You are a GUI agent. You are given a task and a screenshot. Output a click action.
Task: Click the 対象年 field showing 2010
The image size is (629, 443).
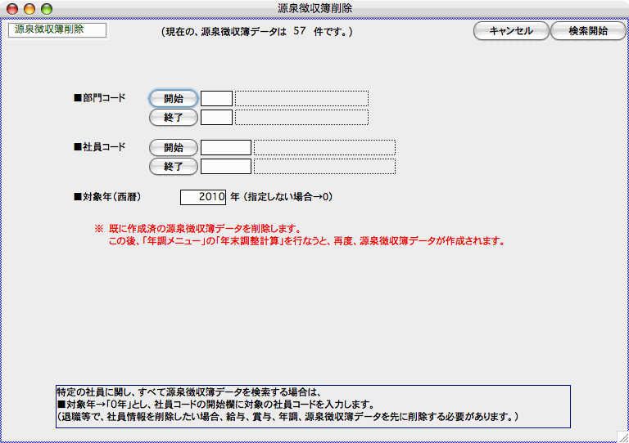pyautogui.click(x=203, y=197)
